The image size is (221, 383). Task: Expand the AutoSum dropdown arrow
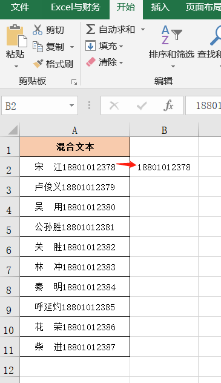point(143,30)
